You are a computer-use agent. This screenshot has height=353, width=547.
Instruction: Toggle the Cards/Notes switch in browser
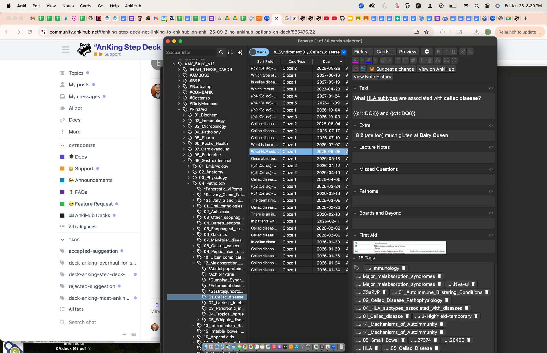pos(259,52)
